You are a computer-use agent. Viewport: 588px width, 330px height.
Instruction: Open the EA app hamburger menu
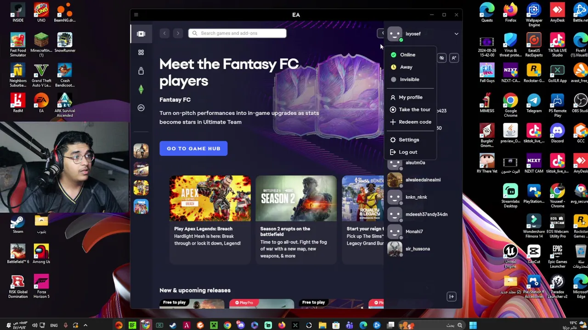click(x=136, y=15)
